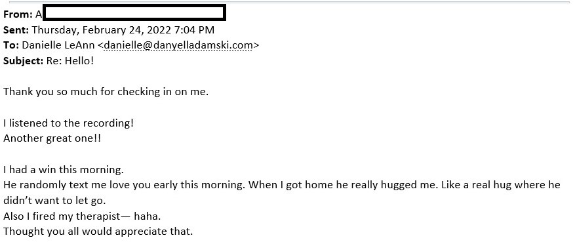
Task: Click the line I had a win this morning
Action: pyautogui.click(x=64, y=170)
